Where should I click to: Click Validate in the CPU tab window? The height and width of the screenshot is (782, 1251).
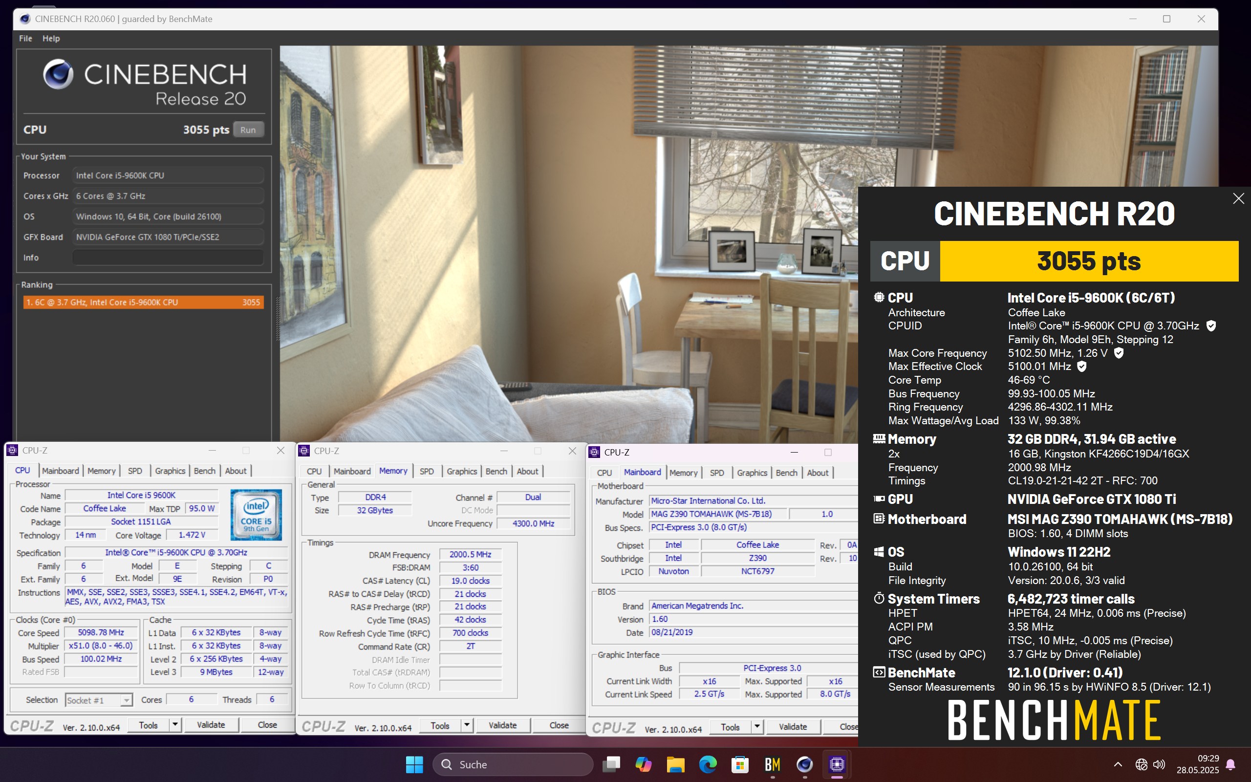(x=211, y=725)
